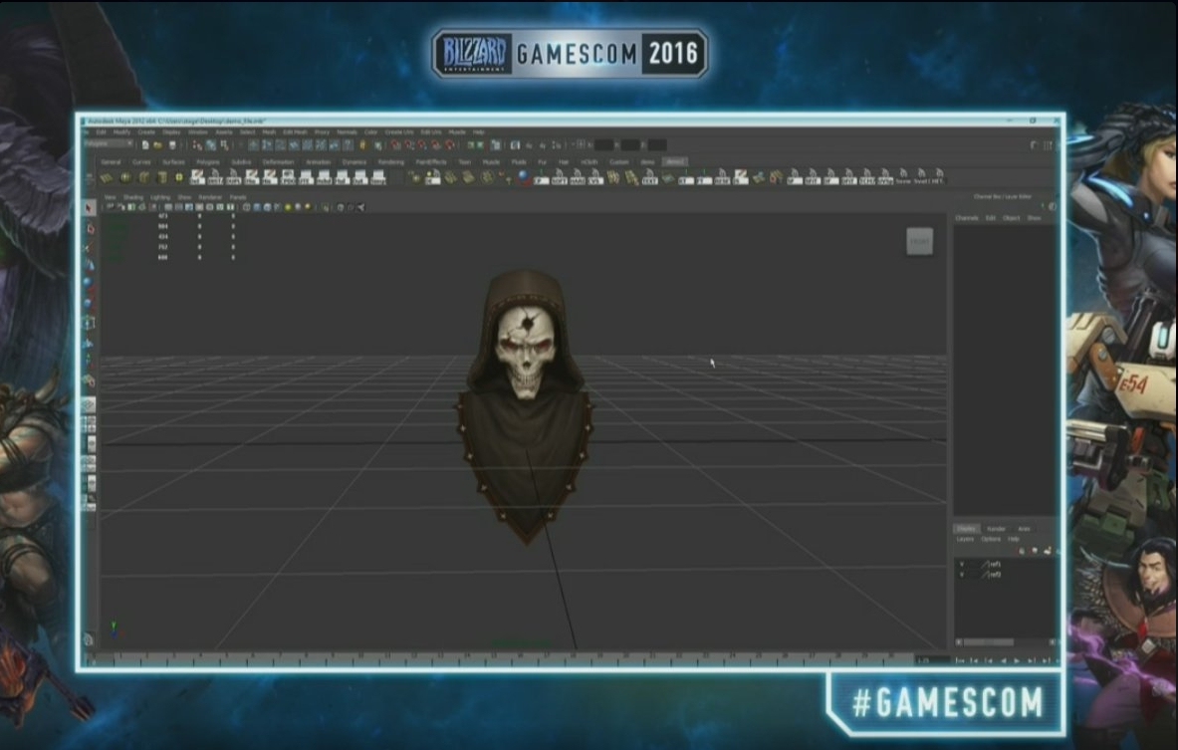Select by object type mode icon
This screenshot has height=750, width=1178.
210,145
